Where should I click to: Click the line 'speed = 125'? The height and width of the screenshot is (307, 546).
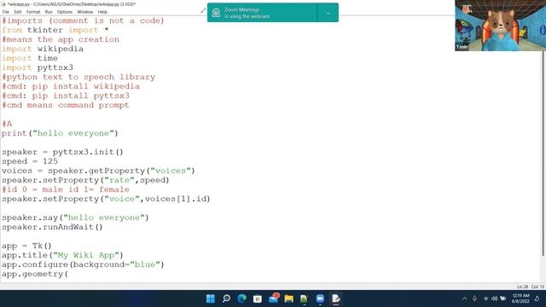[30, 161]
